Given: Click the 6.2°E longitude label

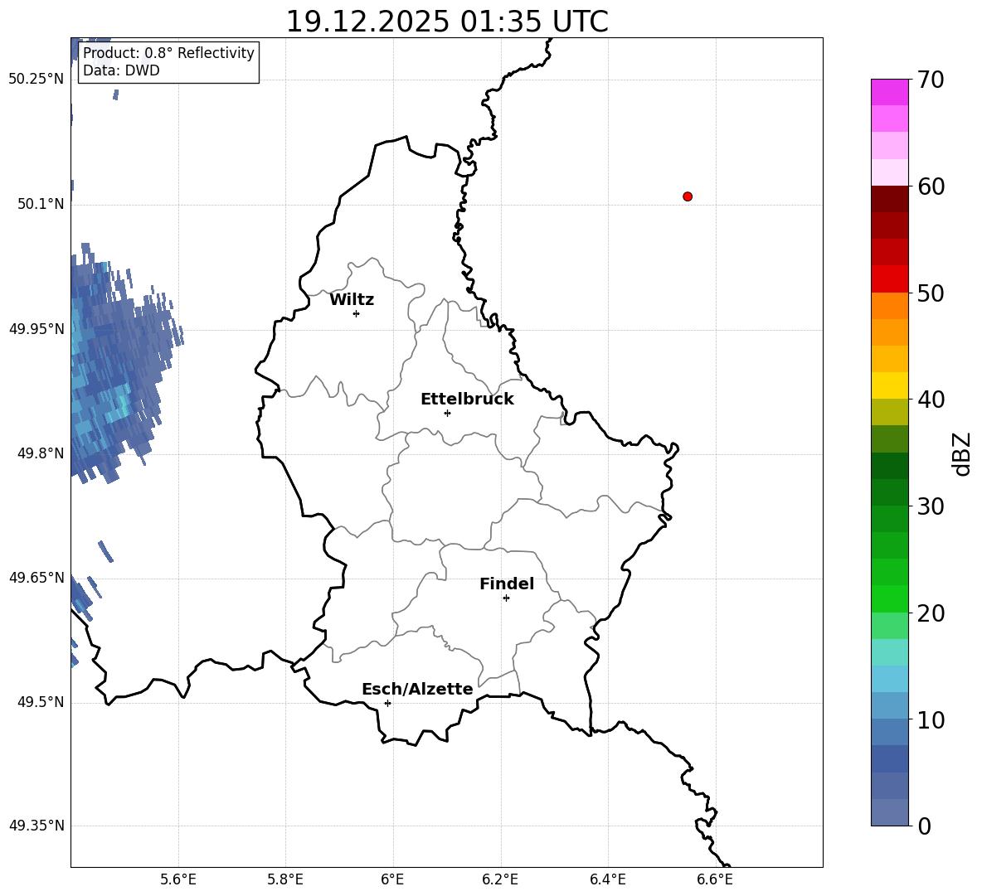Looking at the screenshot, I should click(x=500, y=879).
